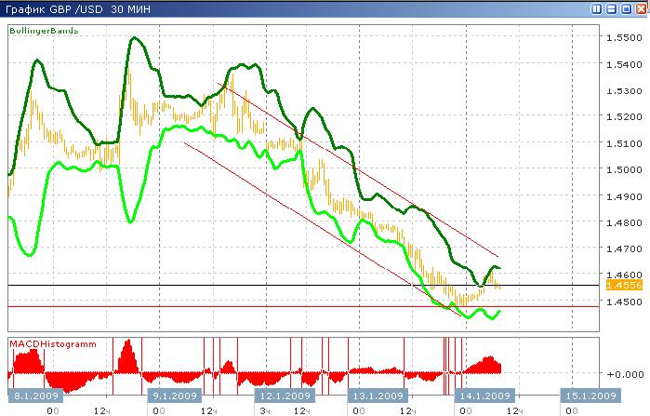The width and height of the screenshot is (650, 416).
Task: Click the 1.5200 price axis label
Action: click(620, 117)
